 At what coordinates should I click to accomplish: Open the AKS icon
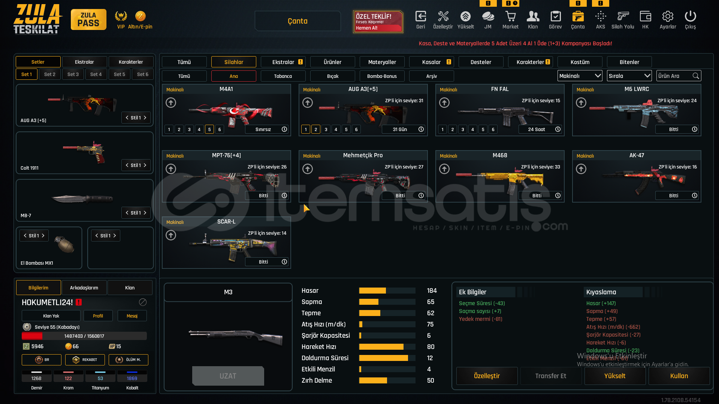coord(601,16)
